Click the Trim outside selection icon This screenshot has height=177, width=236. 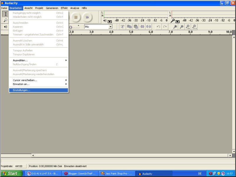pos(142,27)
